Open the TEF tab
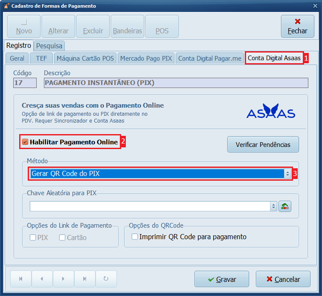Viewport: 322px width, 296px height. (x=41, y=59)
